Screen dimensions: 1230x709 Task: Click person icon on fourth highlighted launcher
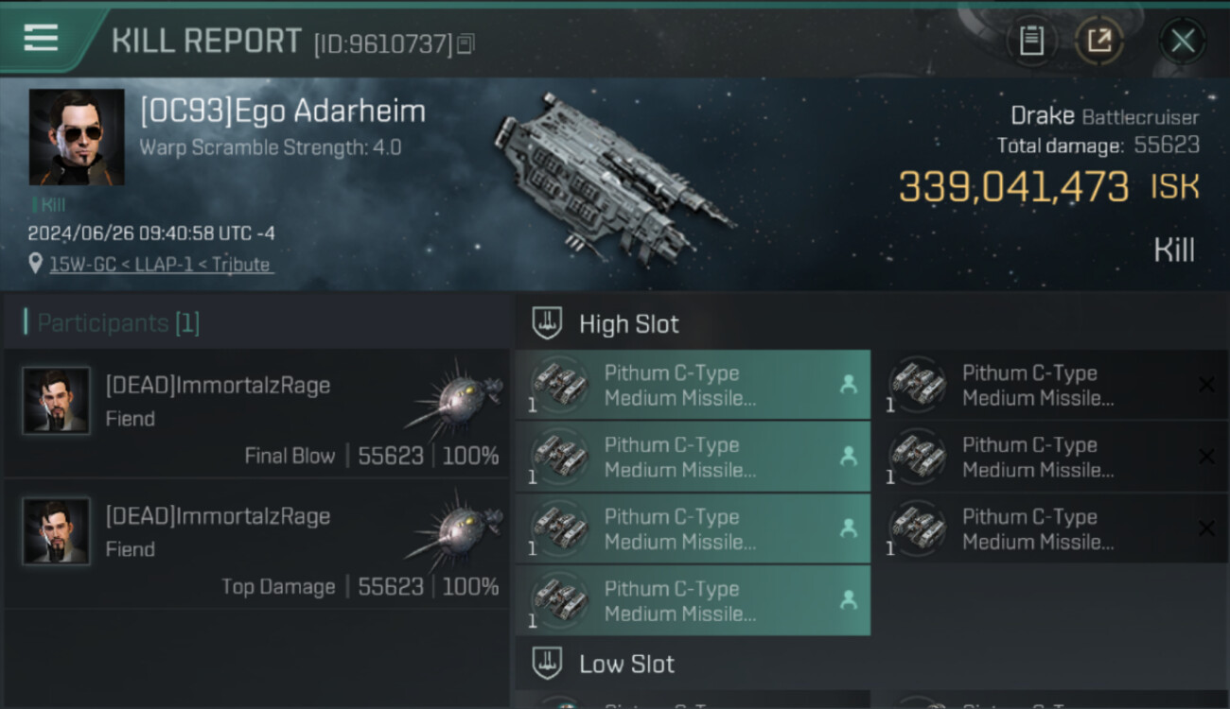[849, 599]
